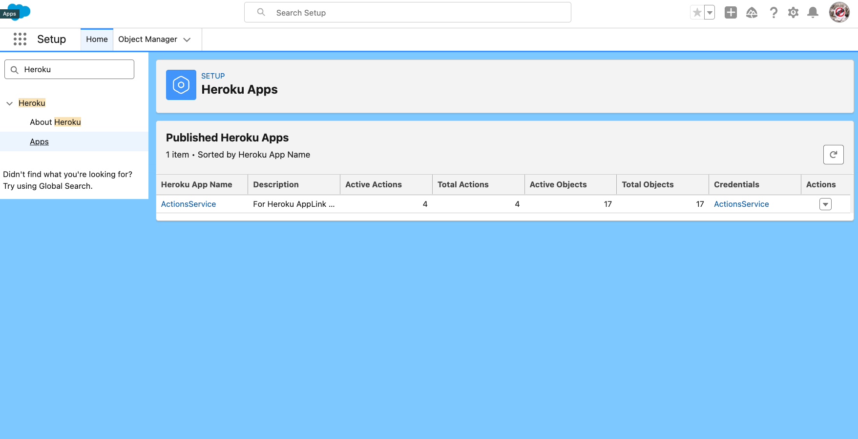Switch to the Object Manager tab
The height and width of the screenshot is (439, 858).
147,39
